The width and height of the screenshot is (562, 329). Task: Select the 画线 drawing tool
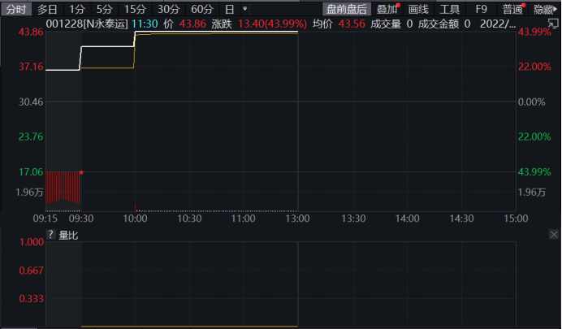click(418, 9)
